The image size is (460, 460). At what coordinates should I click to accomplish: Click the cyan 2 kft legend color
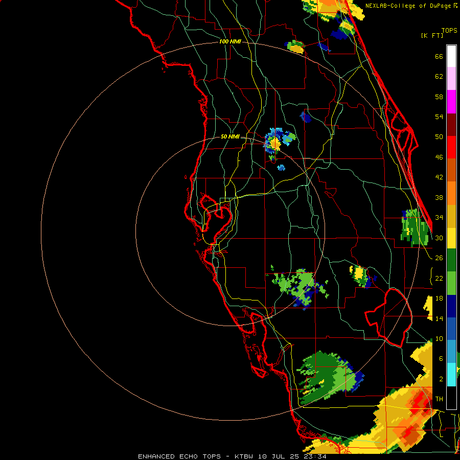tap(451, 375)
